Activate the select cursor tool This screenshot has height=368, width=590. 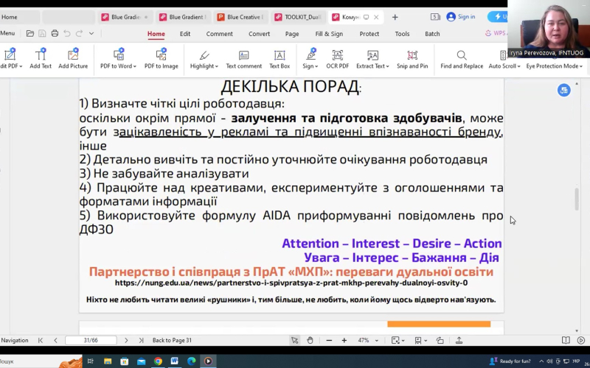294,340
